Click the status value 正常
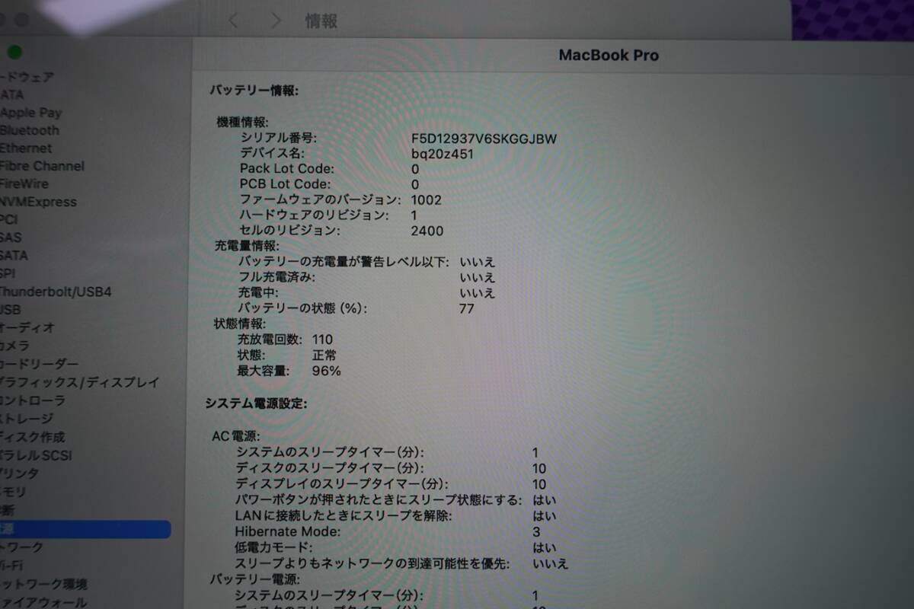Image resolution: width=914 pixels, height=609 pixels. point(324,355)
